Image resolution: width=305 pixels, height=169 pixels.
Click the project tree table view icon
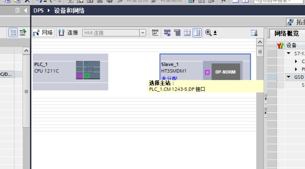click(13, 32)
